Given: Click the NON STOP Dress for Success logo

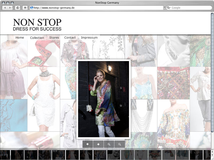Looking at the screenshot, I should tap(37, 25).
